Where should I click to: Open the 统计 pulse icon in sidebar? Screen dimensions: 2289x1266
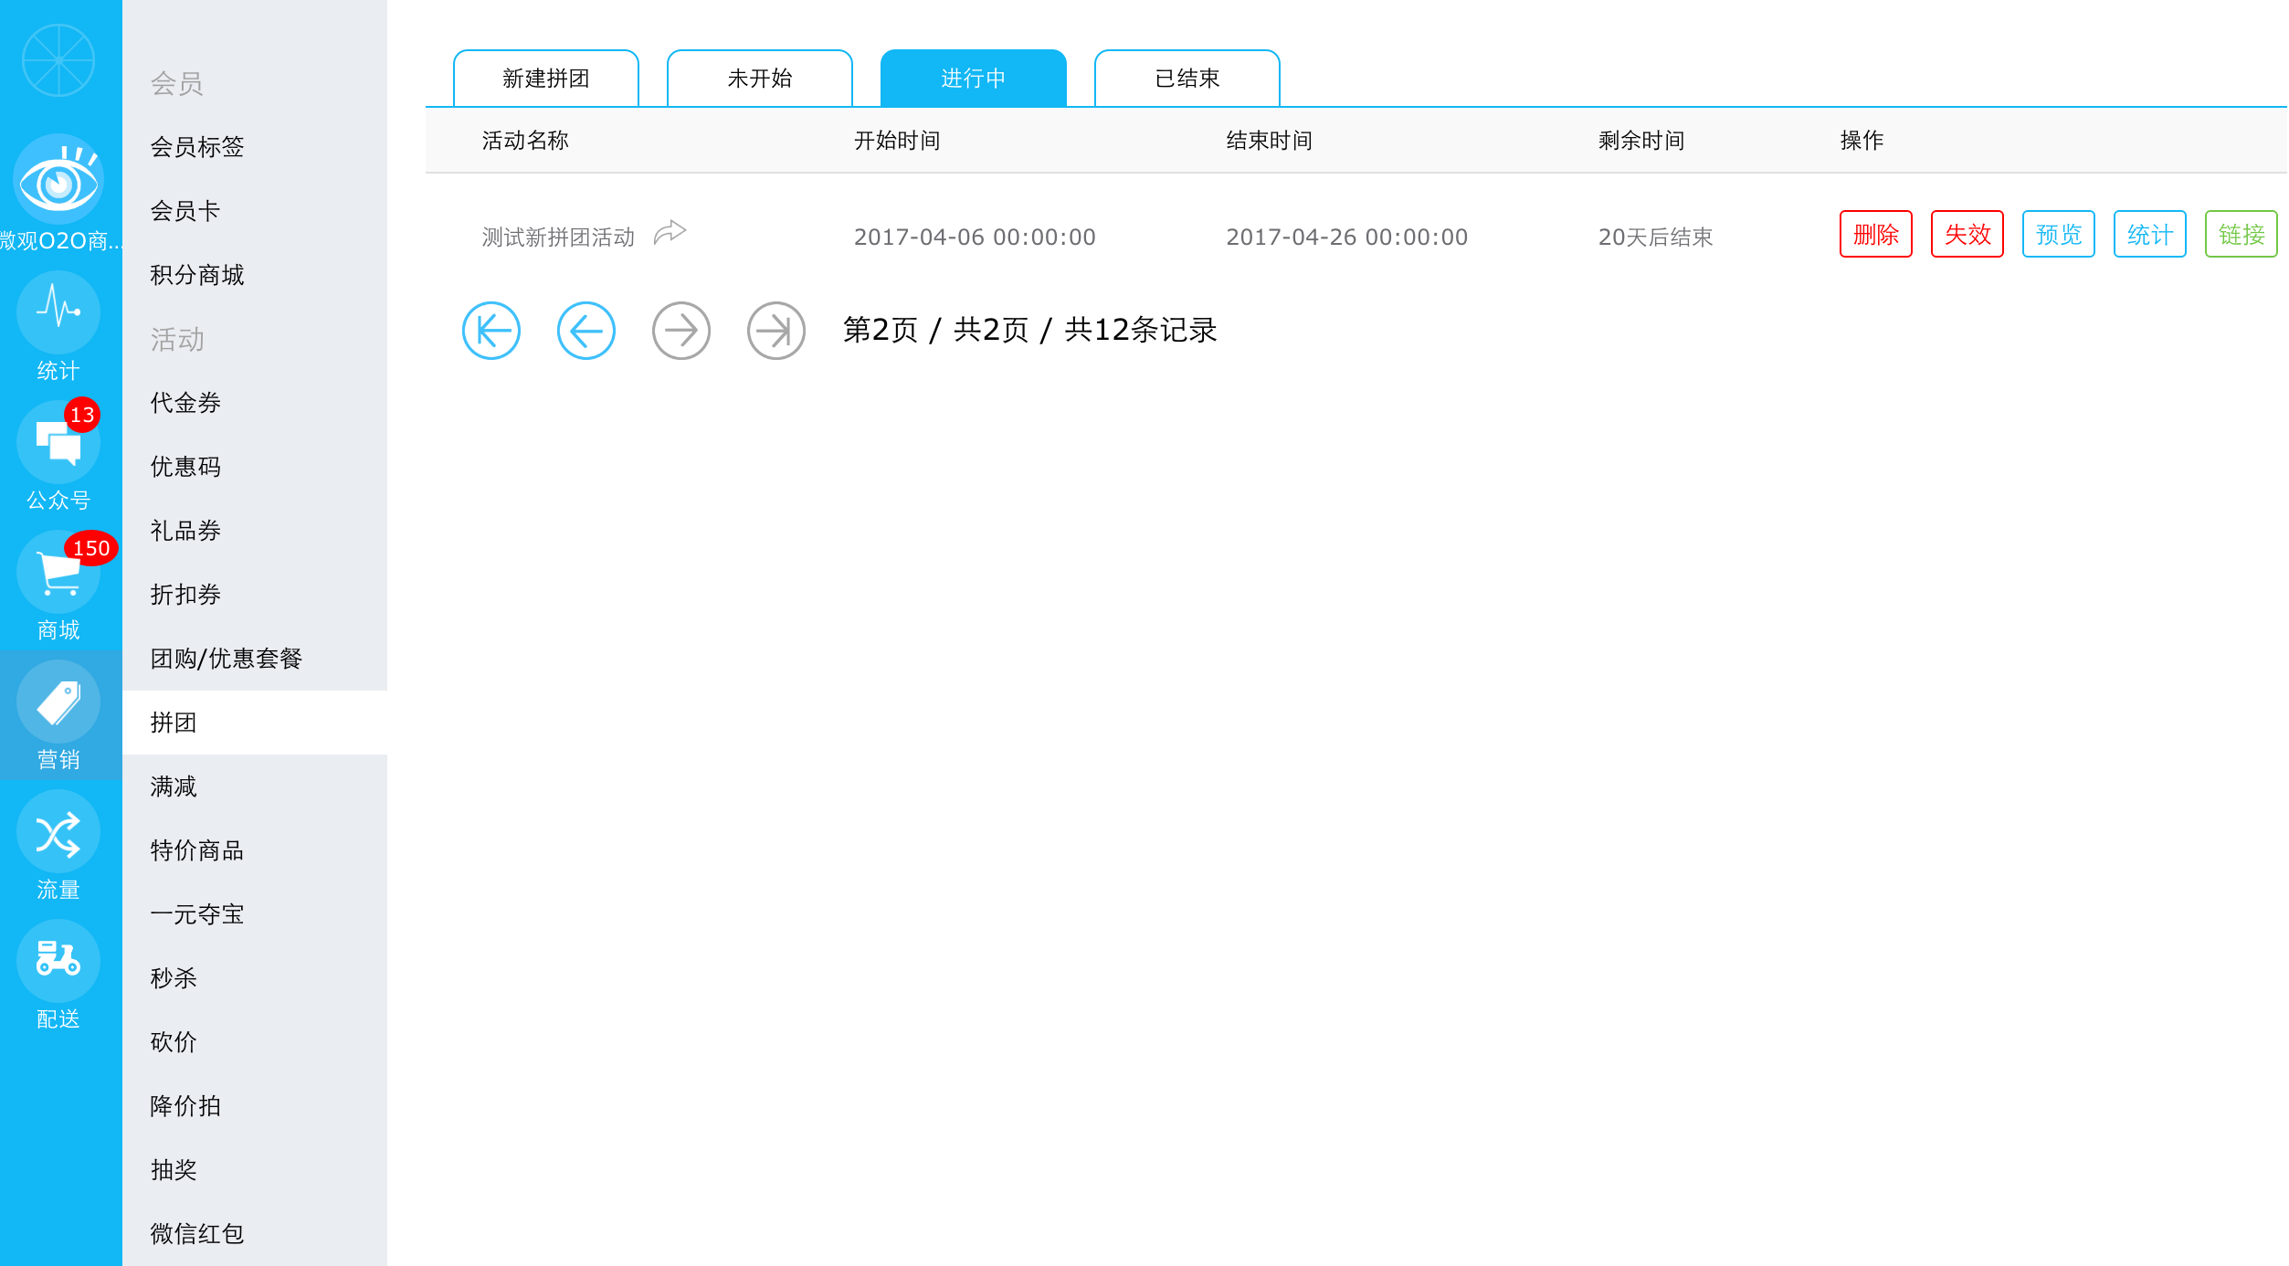(x=58, y=312)
